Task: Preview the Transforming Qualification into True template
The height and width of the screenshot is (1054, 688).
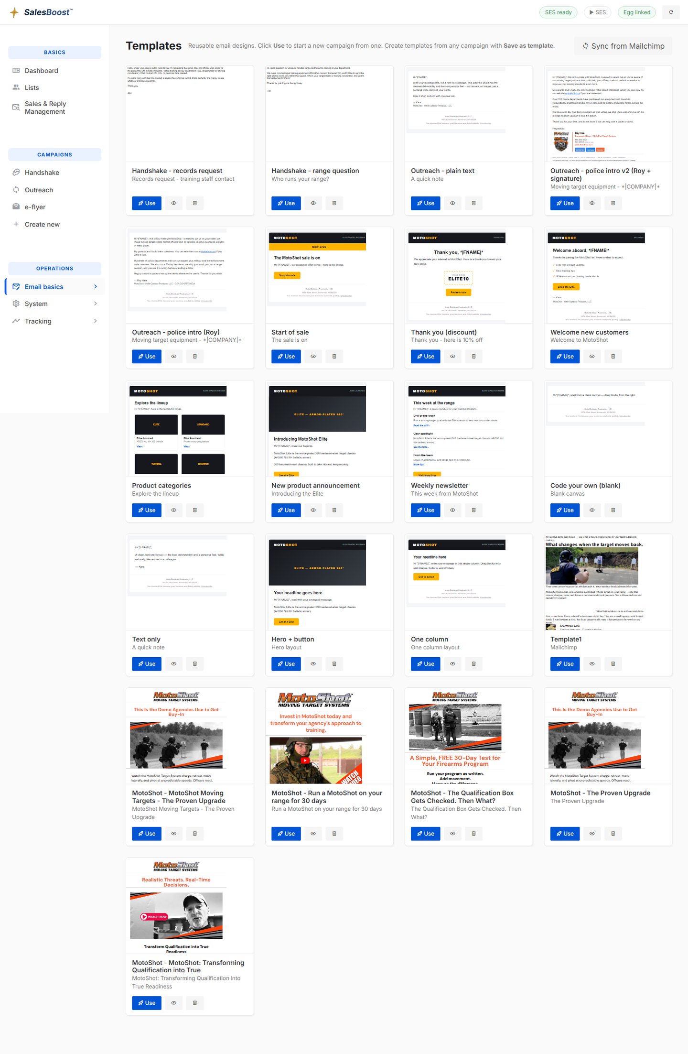Action: (x=174, y=1003)
